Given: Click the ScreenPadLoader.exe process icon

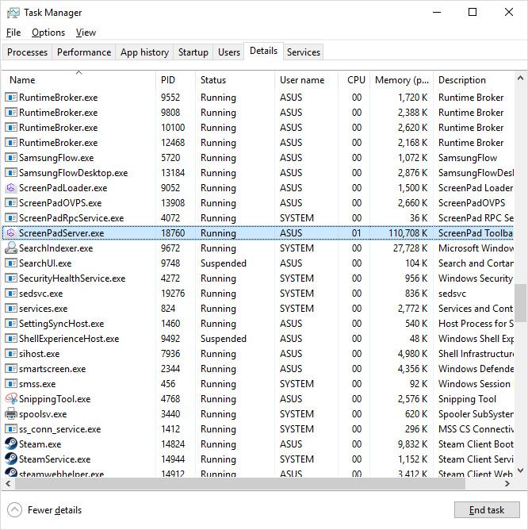Looking at the screenshot, I should tap(11, 187).
